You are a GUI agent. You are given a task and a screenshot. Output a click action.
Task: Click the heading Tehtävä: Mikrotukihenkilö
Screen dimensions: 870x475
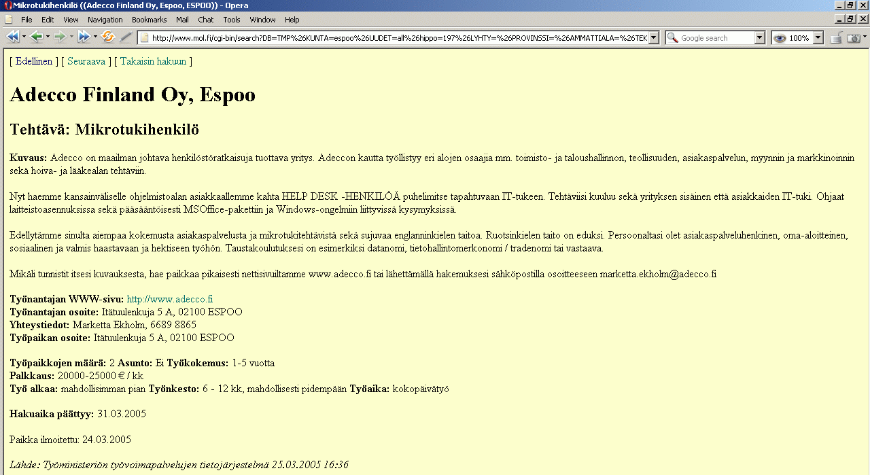(x=104, y=129)
